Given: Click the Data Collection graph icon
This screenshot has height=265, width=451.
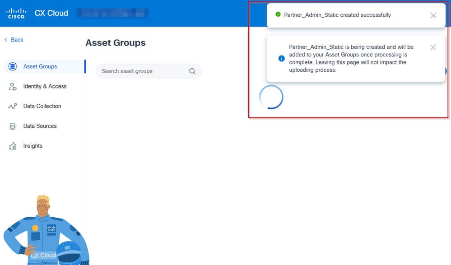Looking at the screenshot, I should point(12,106).
